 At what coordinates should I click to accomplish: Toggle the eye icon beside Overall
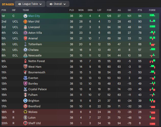tap(51, 4)
